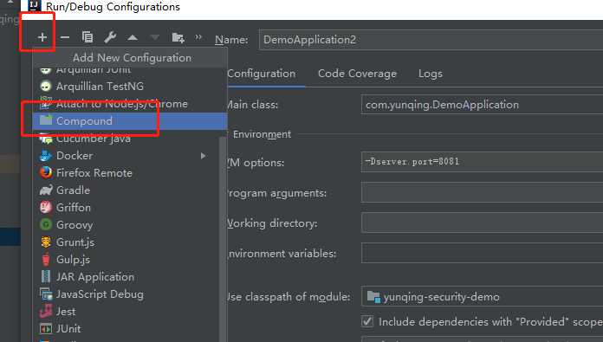Click the Griffon icon
The image size is (603, 342).
point(46,208)
